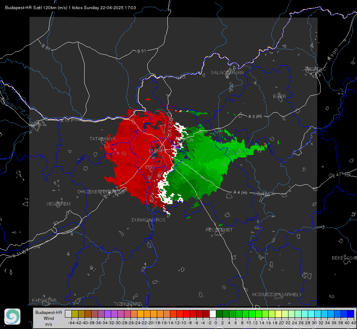Click the SALGOTARJAN city label
357x329 pixels.
point(227,73)
